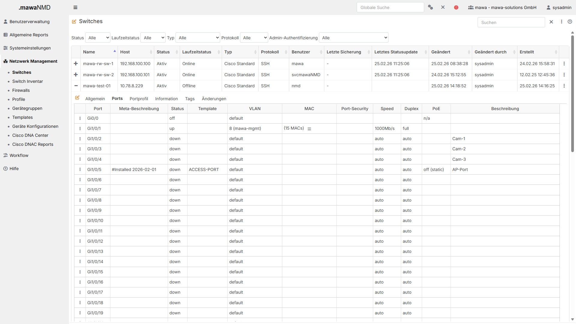Open port actions menu for Gi1/0/5

[80, 169]
